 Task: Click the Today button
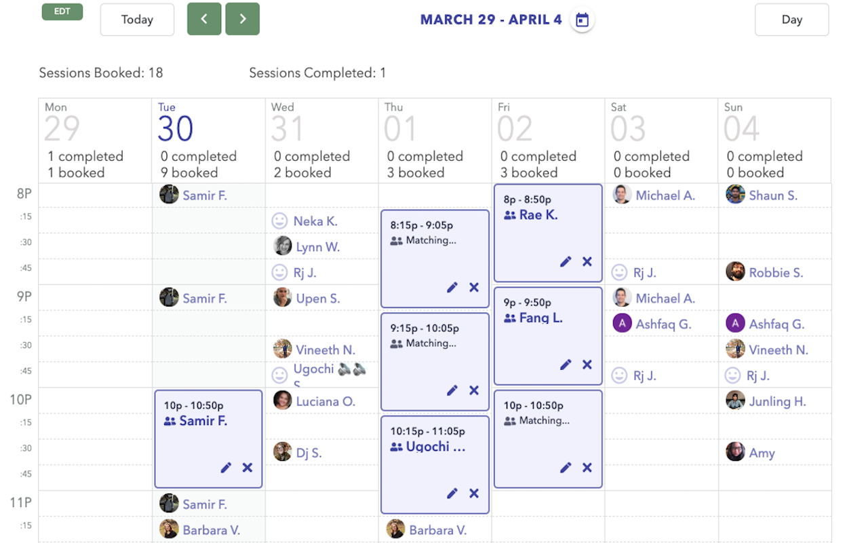click(137, 20)
